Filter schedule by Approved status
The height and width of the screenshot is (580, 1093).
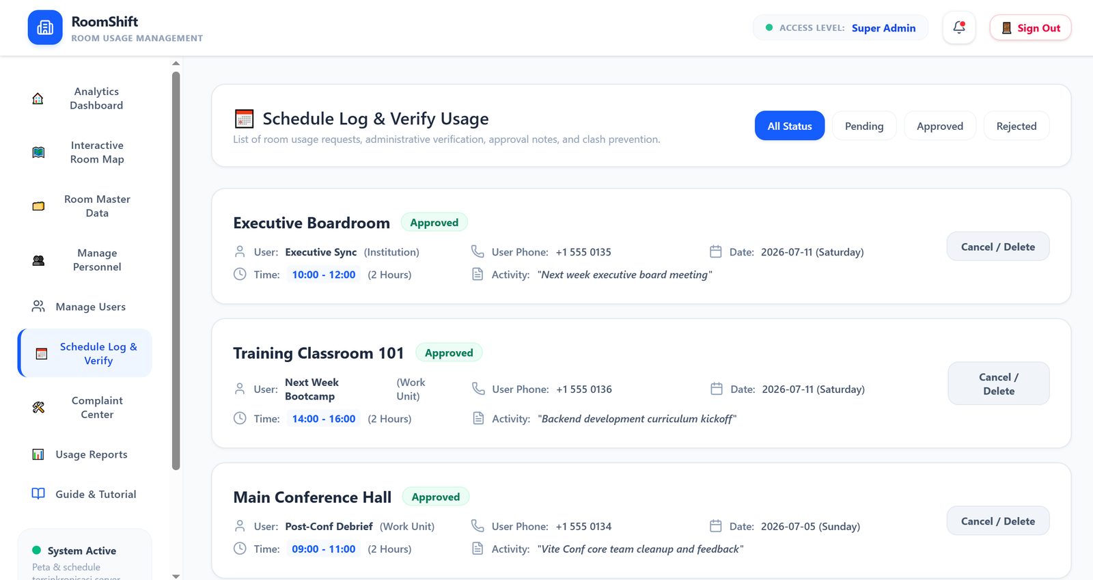[940, 126]
